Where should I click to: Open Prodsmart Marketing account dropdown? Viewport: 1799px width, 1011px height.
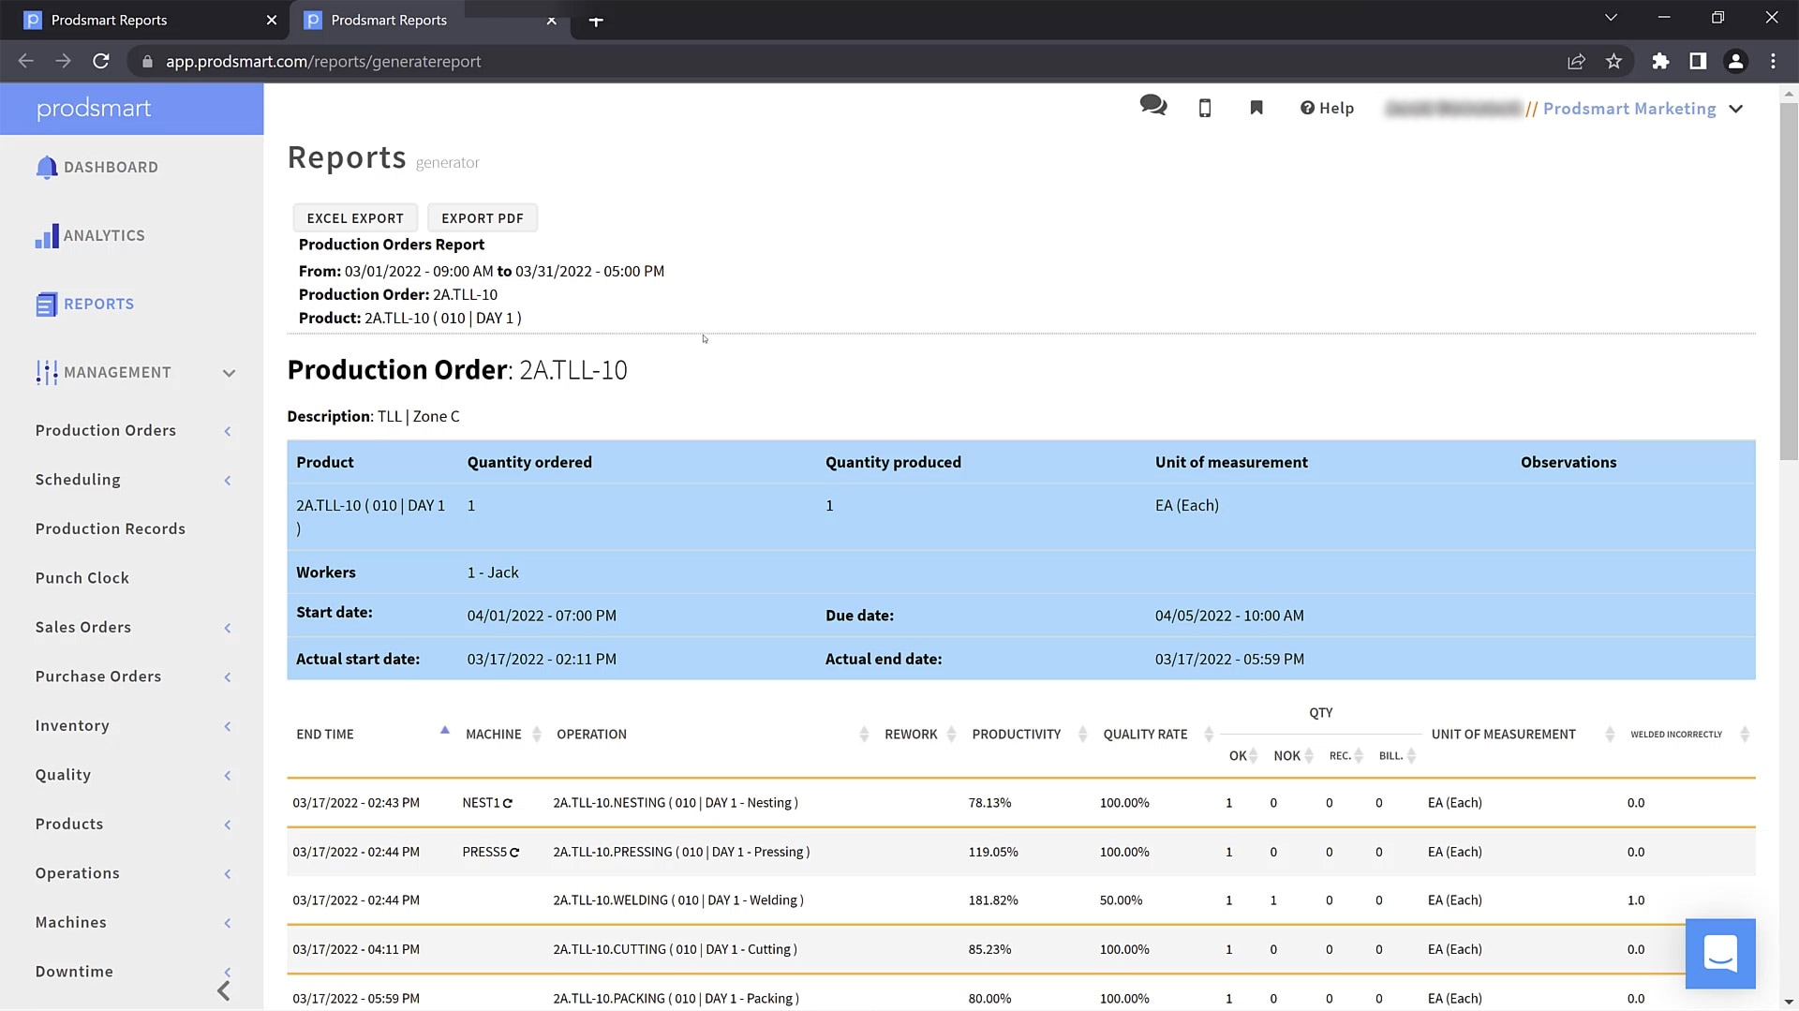tap(1735, 109)
